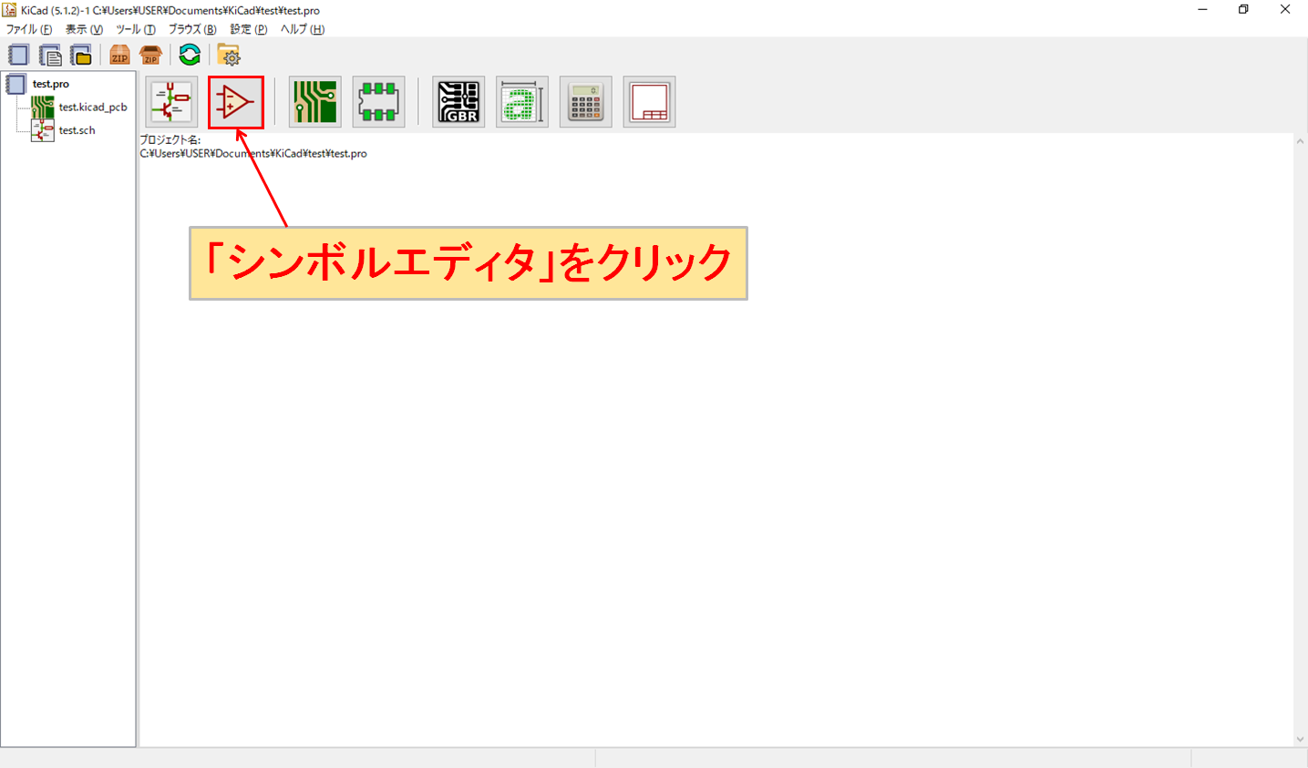Open the Bitmap to Component converter
This screenshot has width=1308, height=768.
tap(522, 101)
